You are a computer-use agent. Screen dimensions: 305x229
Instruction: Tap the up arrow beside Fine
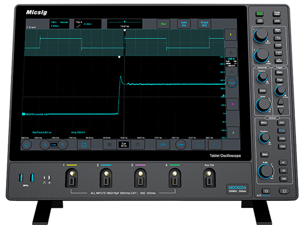[x=45, y=145]
